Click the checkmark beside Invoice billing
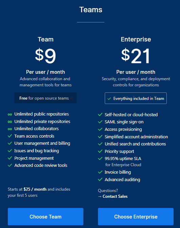This screenshot has height=228, width=180. pyautogui.click(x=100, y=172)
